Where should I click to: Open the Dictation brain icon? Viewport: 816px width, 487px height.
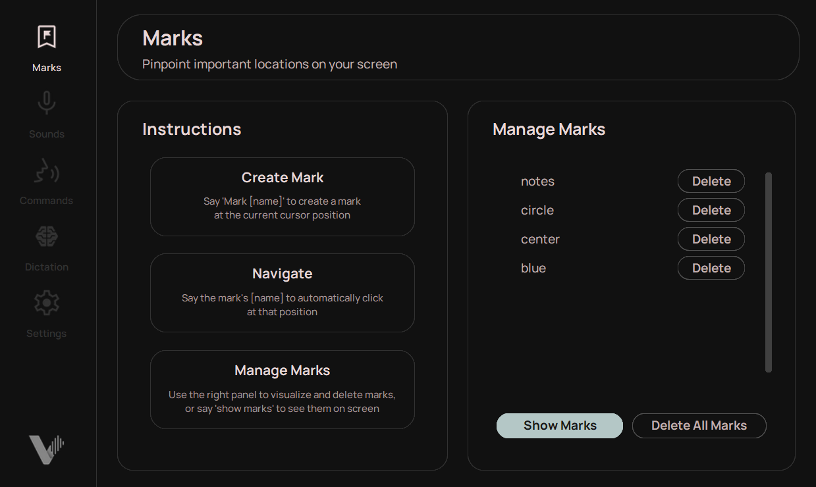pyautogui.click(x=46, y=236)
